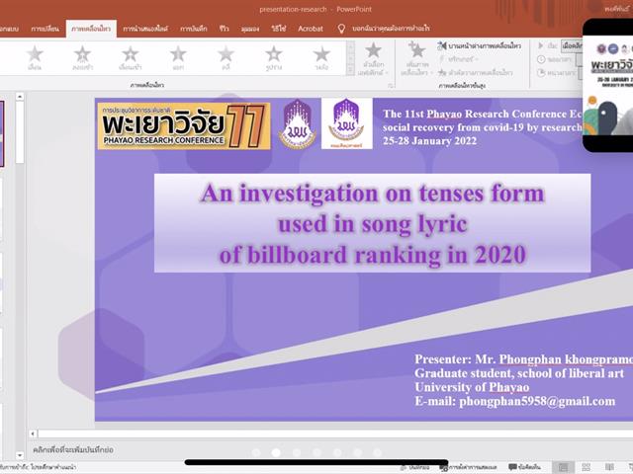The height and width of the screenshot is (474, 633).
Task: Open the Acrobat ribbon tab
Action: coord(310,29)
